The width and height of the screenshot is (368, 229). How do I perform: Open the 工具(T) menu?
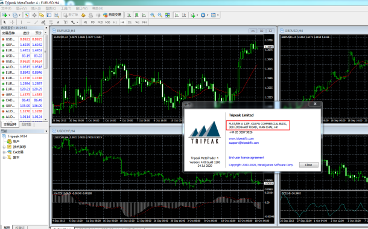[x=66, y=8]
